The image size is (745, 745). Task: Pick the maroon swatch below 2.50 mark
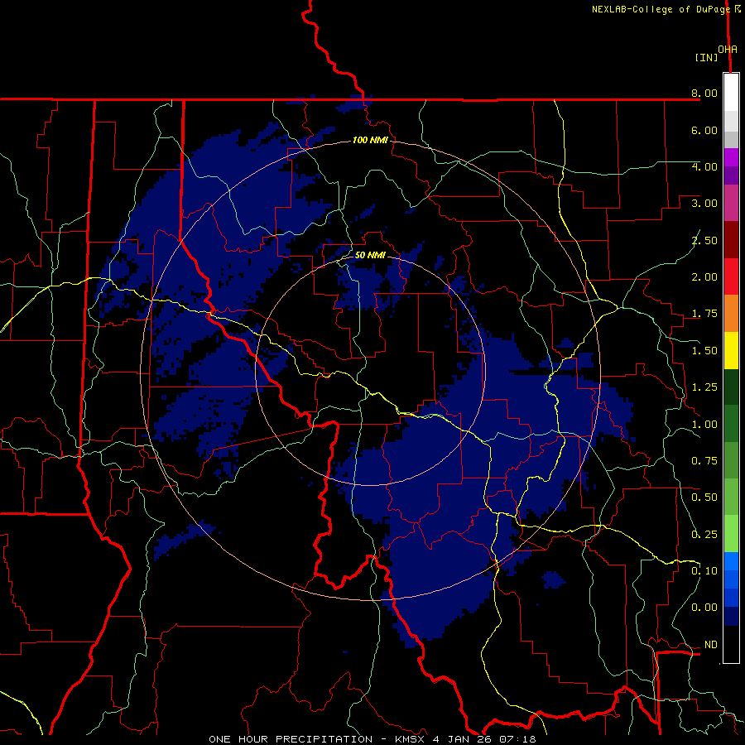(x=731, y=240)
